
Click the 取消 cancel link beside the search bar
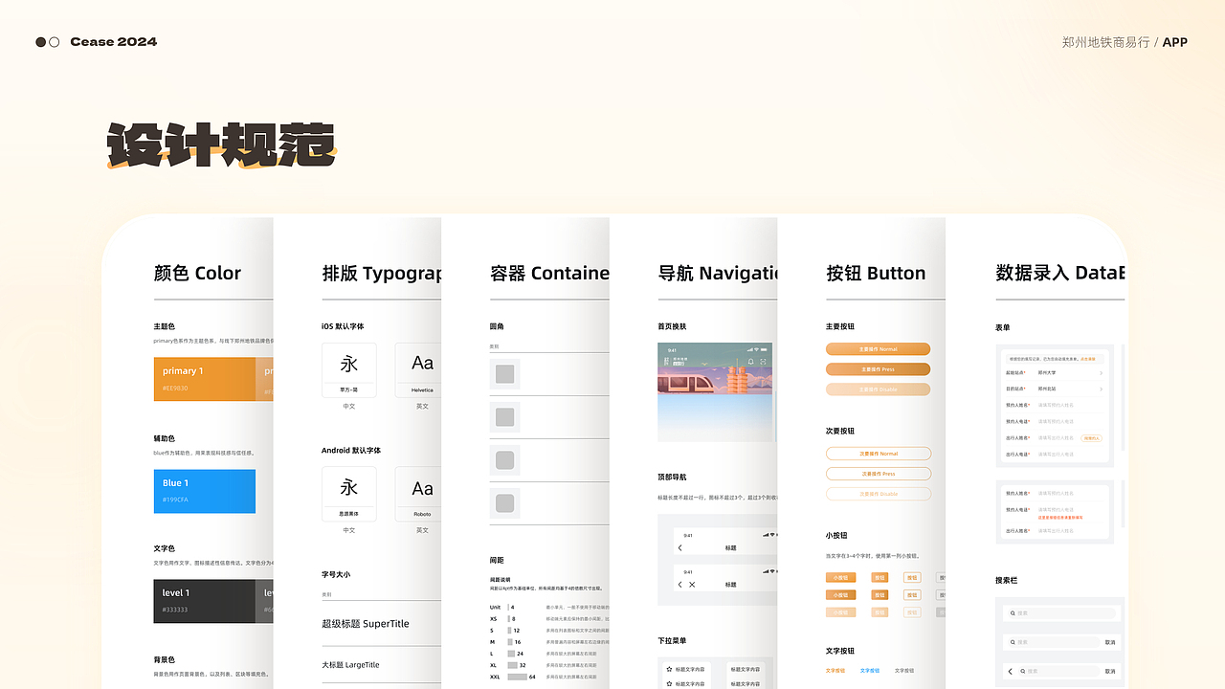click(x=1110, y=642)
